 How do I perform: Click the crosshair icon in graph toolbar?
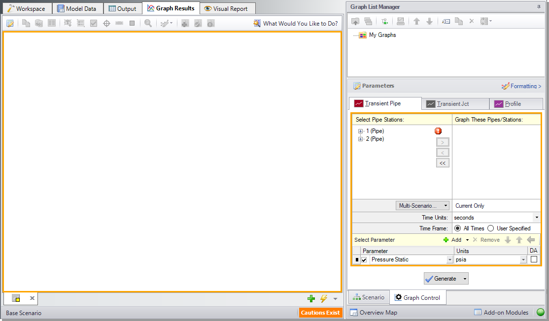(106, 23)
